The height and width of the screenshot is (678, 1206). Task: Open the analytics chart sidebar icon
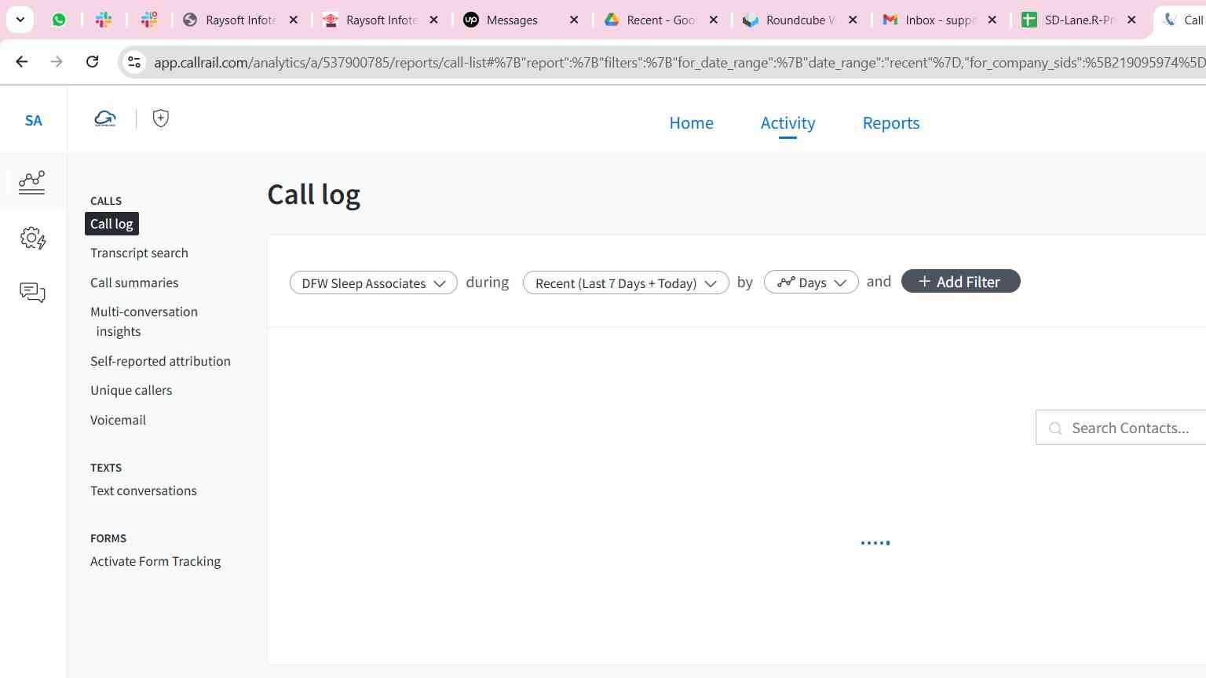[32, 182]
